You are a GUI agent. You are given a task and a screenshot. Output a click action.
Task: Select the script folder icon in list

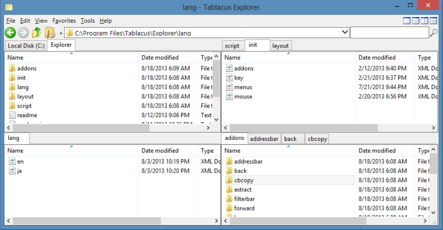tap(12, 106)
